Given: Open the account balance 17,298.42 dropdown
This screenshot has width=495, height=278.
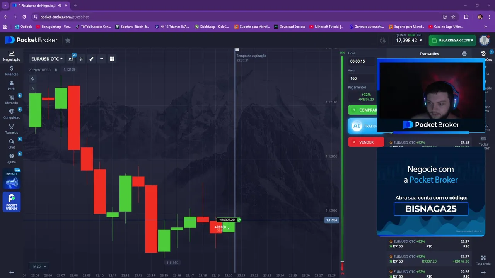Looking at the screenshot, I should (x=409, y=40).
